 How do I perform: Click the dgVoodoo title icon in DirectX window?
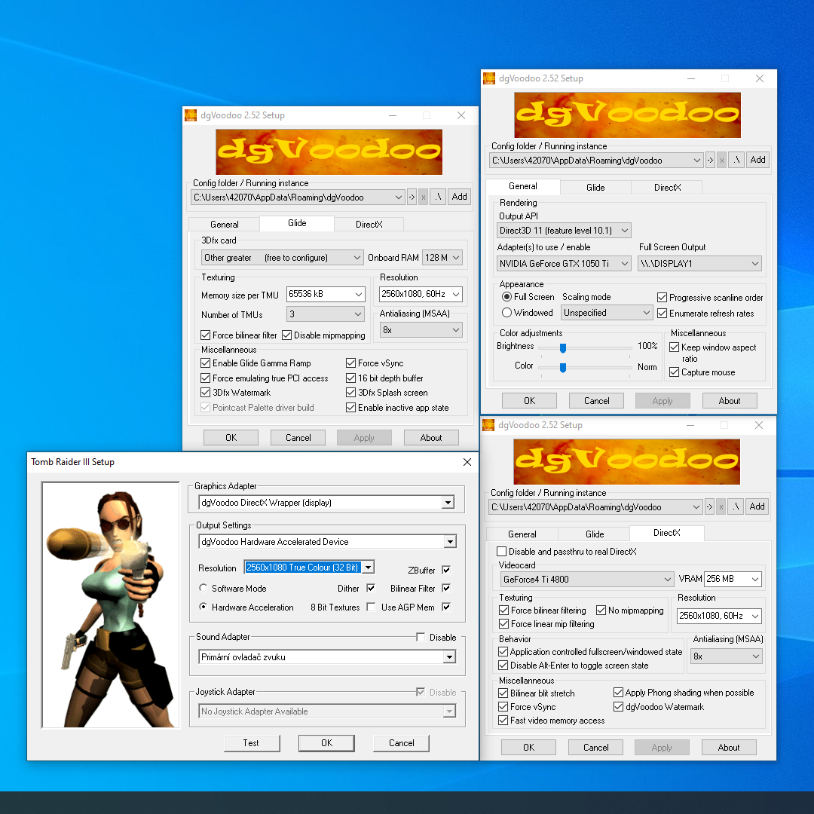pyautogui.click(x=488, y=425)
